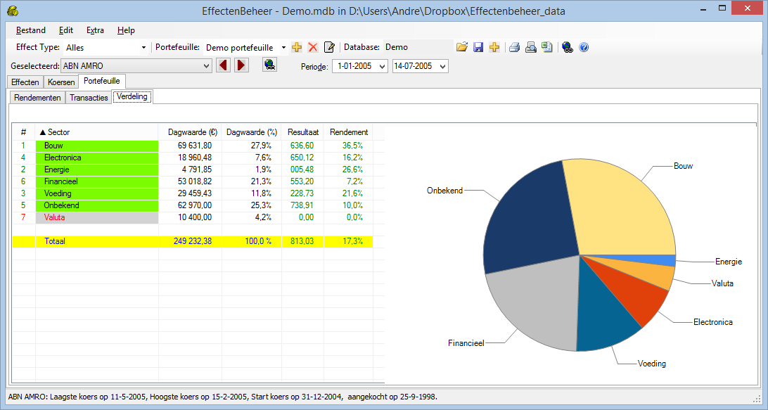Viewport: 768px width, 410px height.
Task: Open the period end date 14-07-2005 dropdown
Action: [x=442, y=66]
